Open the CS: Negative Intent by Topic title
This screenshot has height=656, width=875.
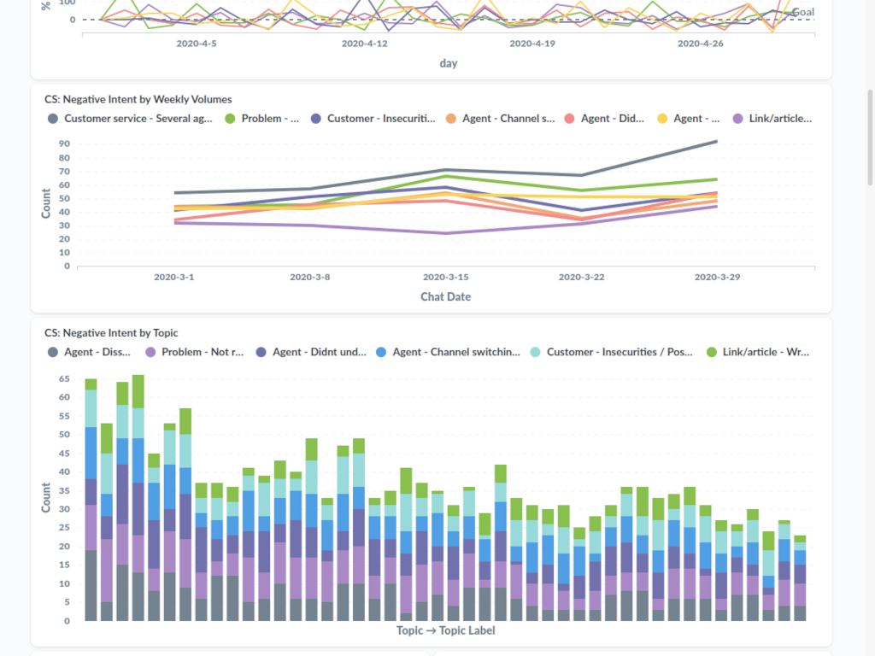click(111, 332)
